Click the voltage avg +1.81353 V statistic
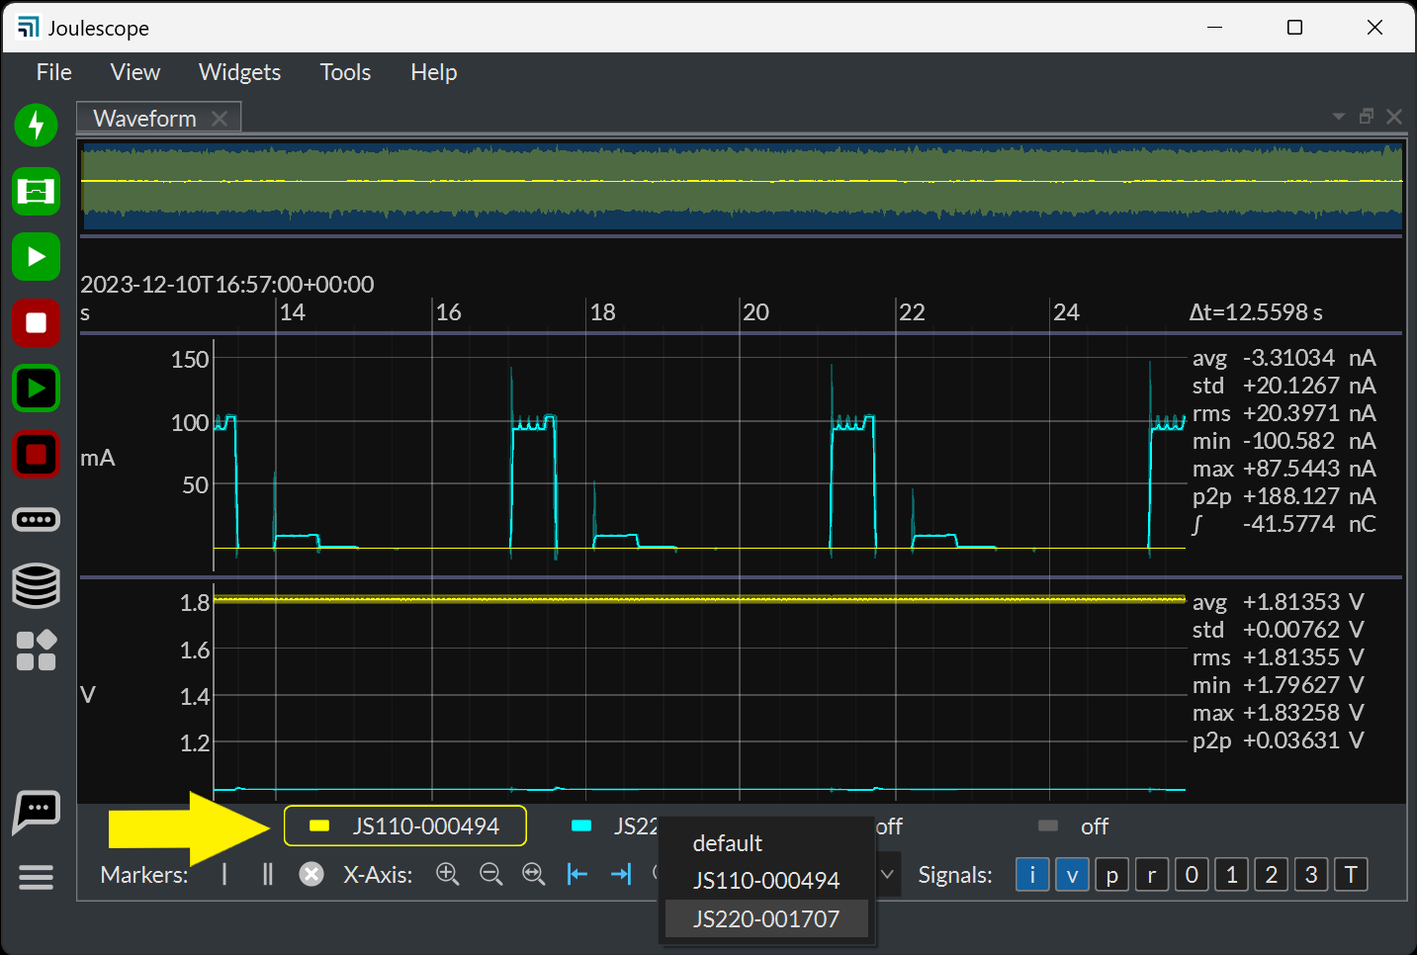Image resolution: width=1417 pixels, height=955 pixels. (x=1278, y=602)
